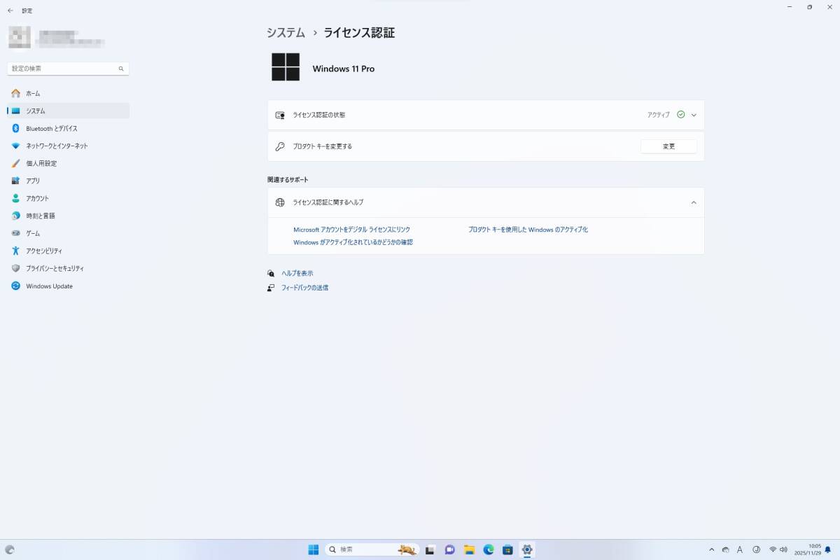
Task: Open Bluetooth とデバイス settings
Action: [x=51, y=129]
